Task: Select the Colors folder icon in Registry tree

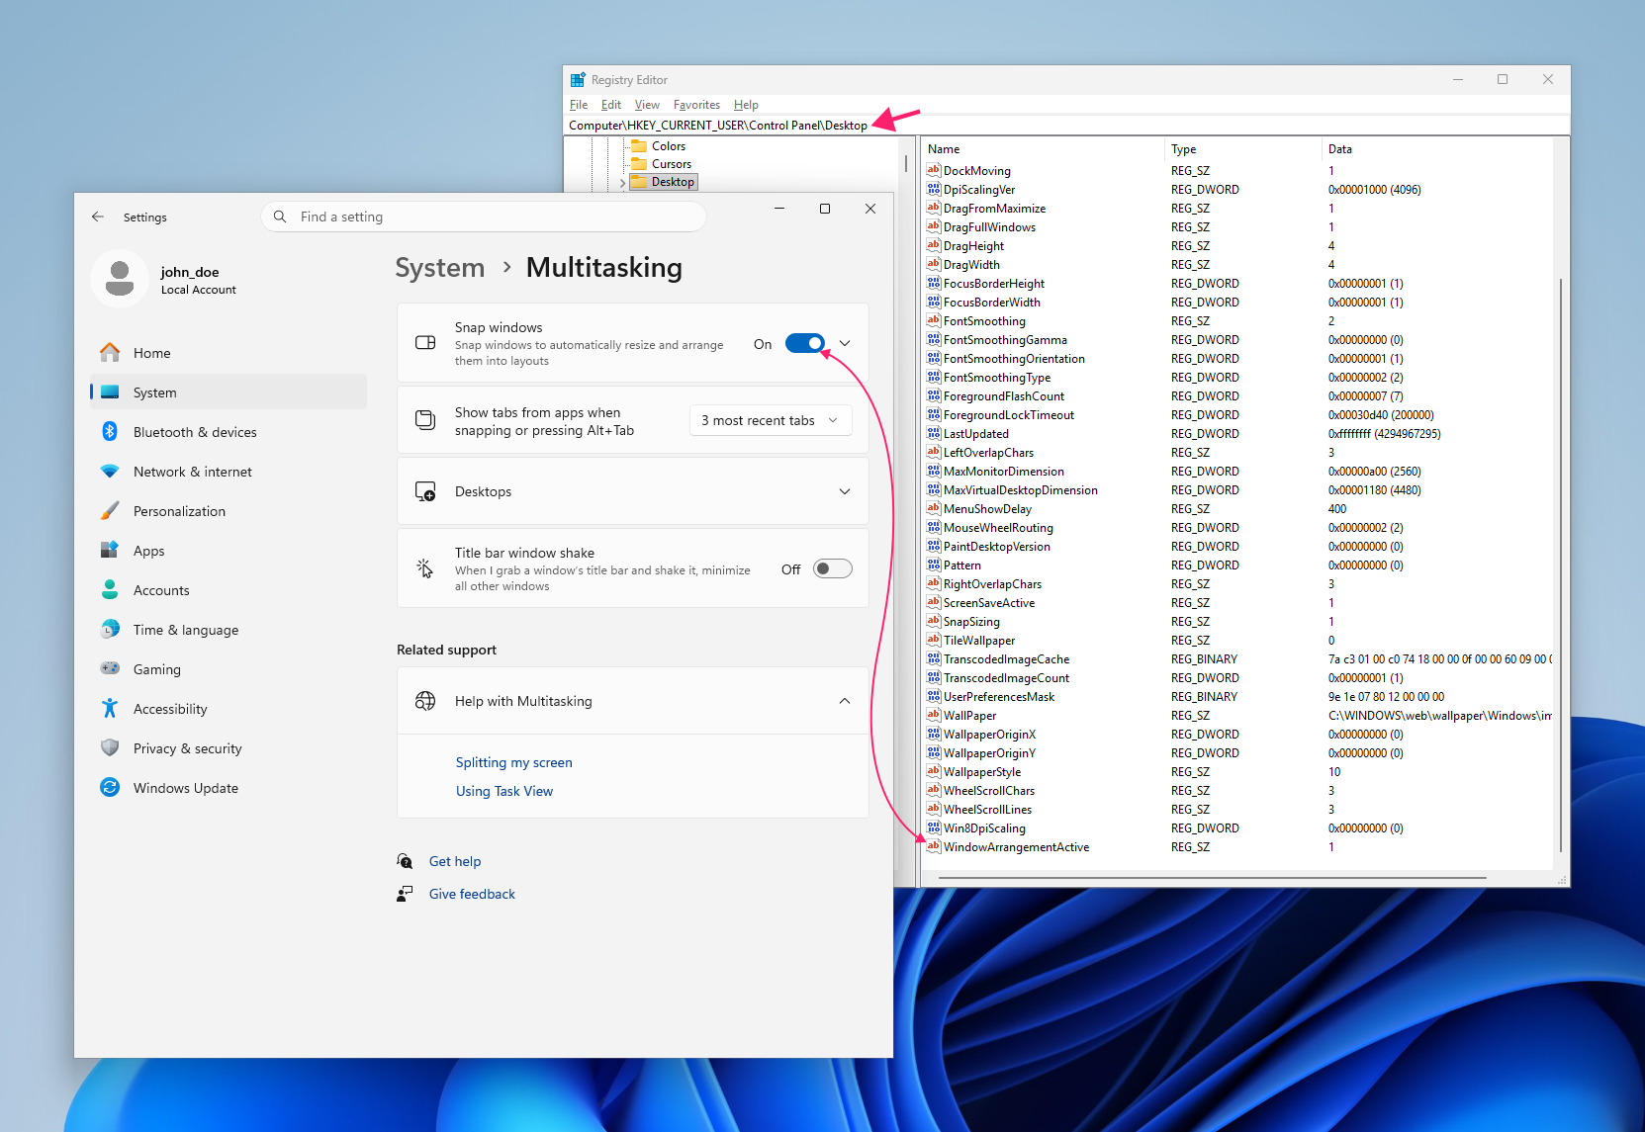Action: coord(639,146)
